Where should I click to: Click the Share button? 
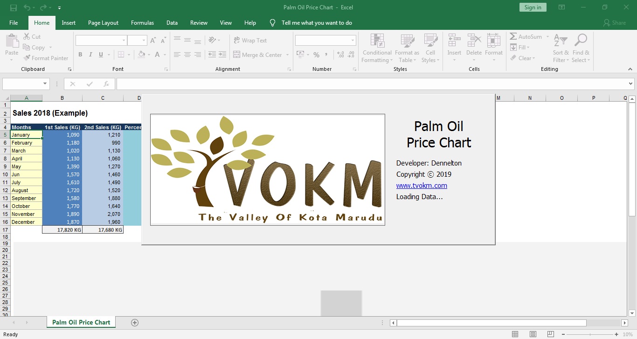click(x=615, y=22)
